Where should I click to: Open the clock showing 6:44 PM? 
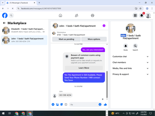pos(144,113)
